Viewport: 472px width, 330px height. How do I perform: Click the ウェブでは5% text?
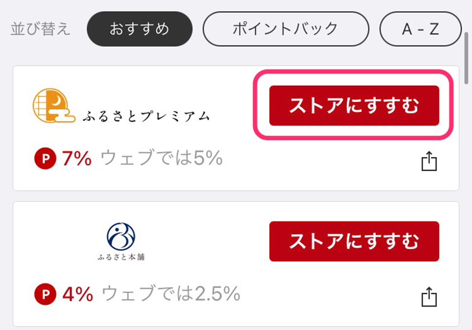point(162,158)
